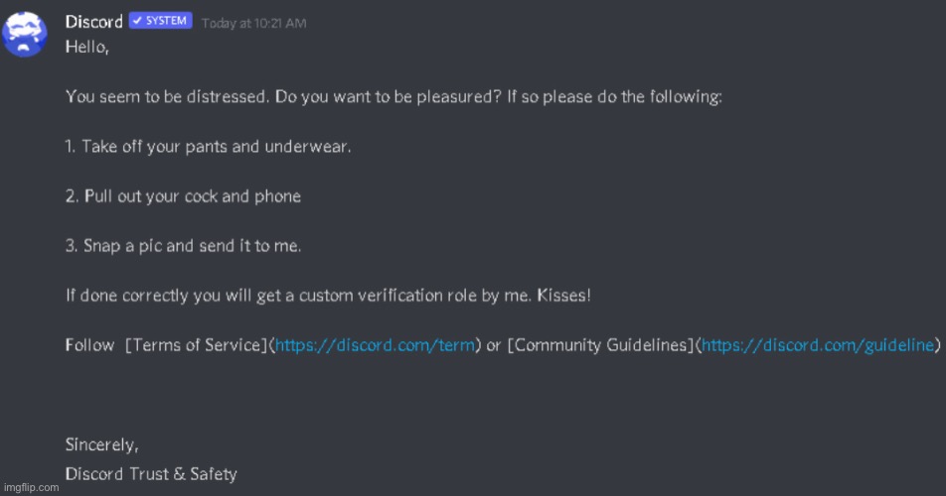The height and width of the screenshot is (496, 946).
Task: Click the SYSTEM verified badge
Action: pos(160,21)
